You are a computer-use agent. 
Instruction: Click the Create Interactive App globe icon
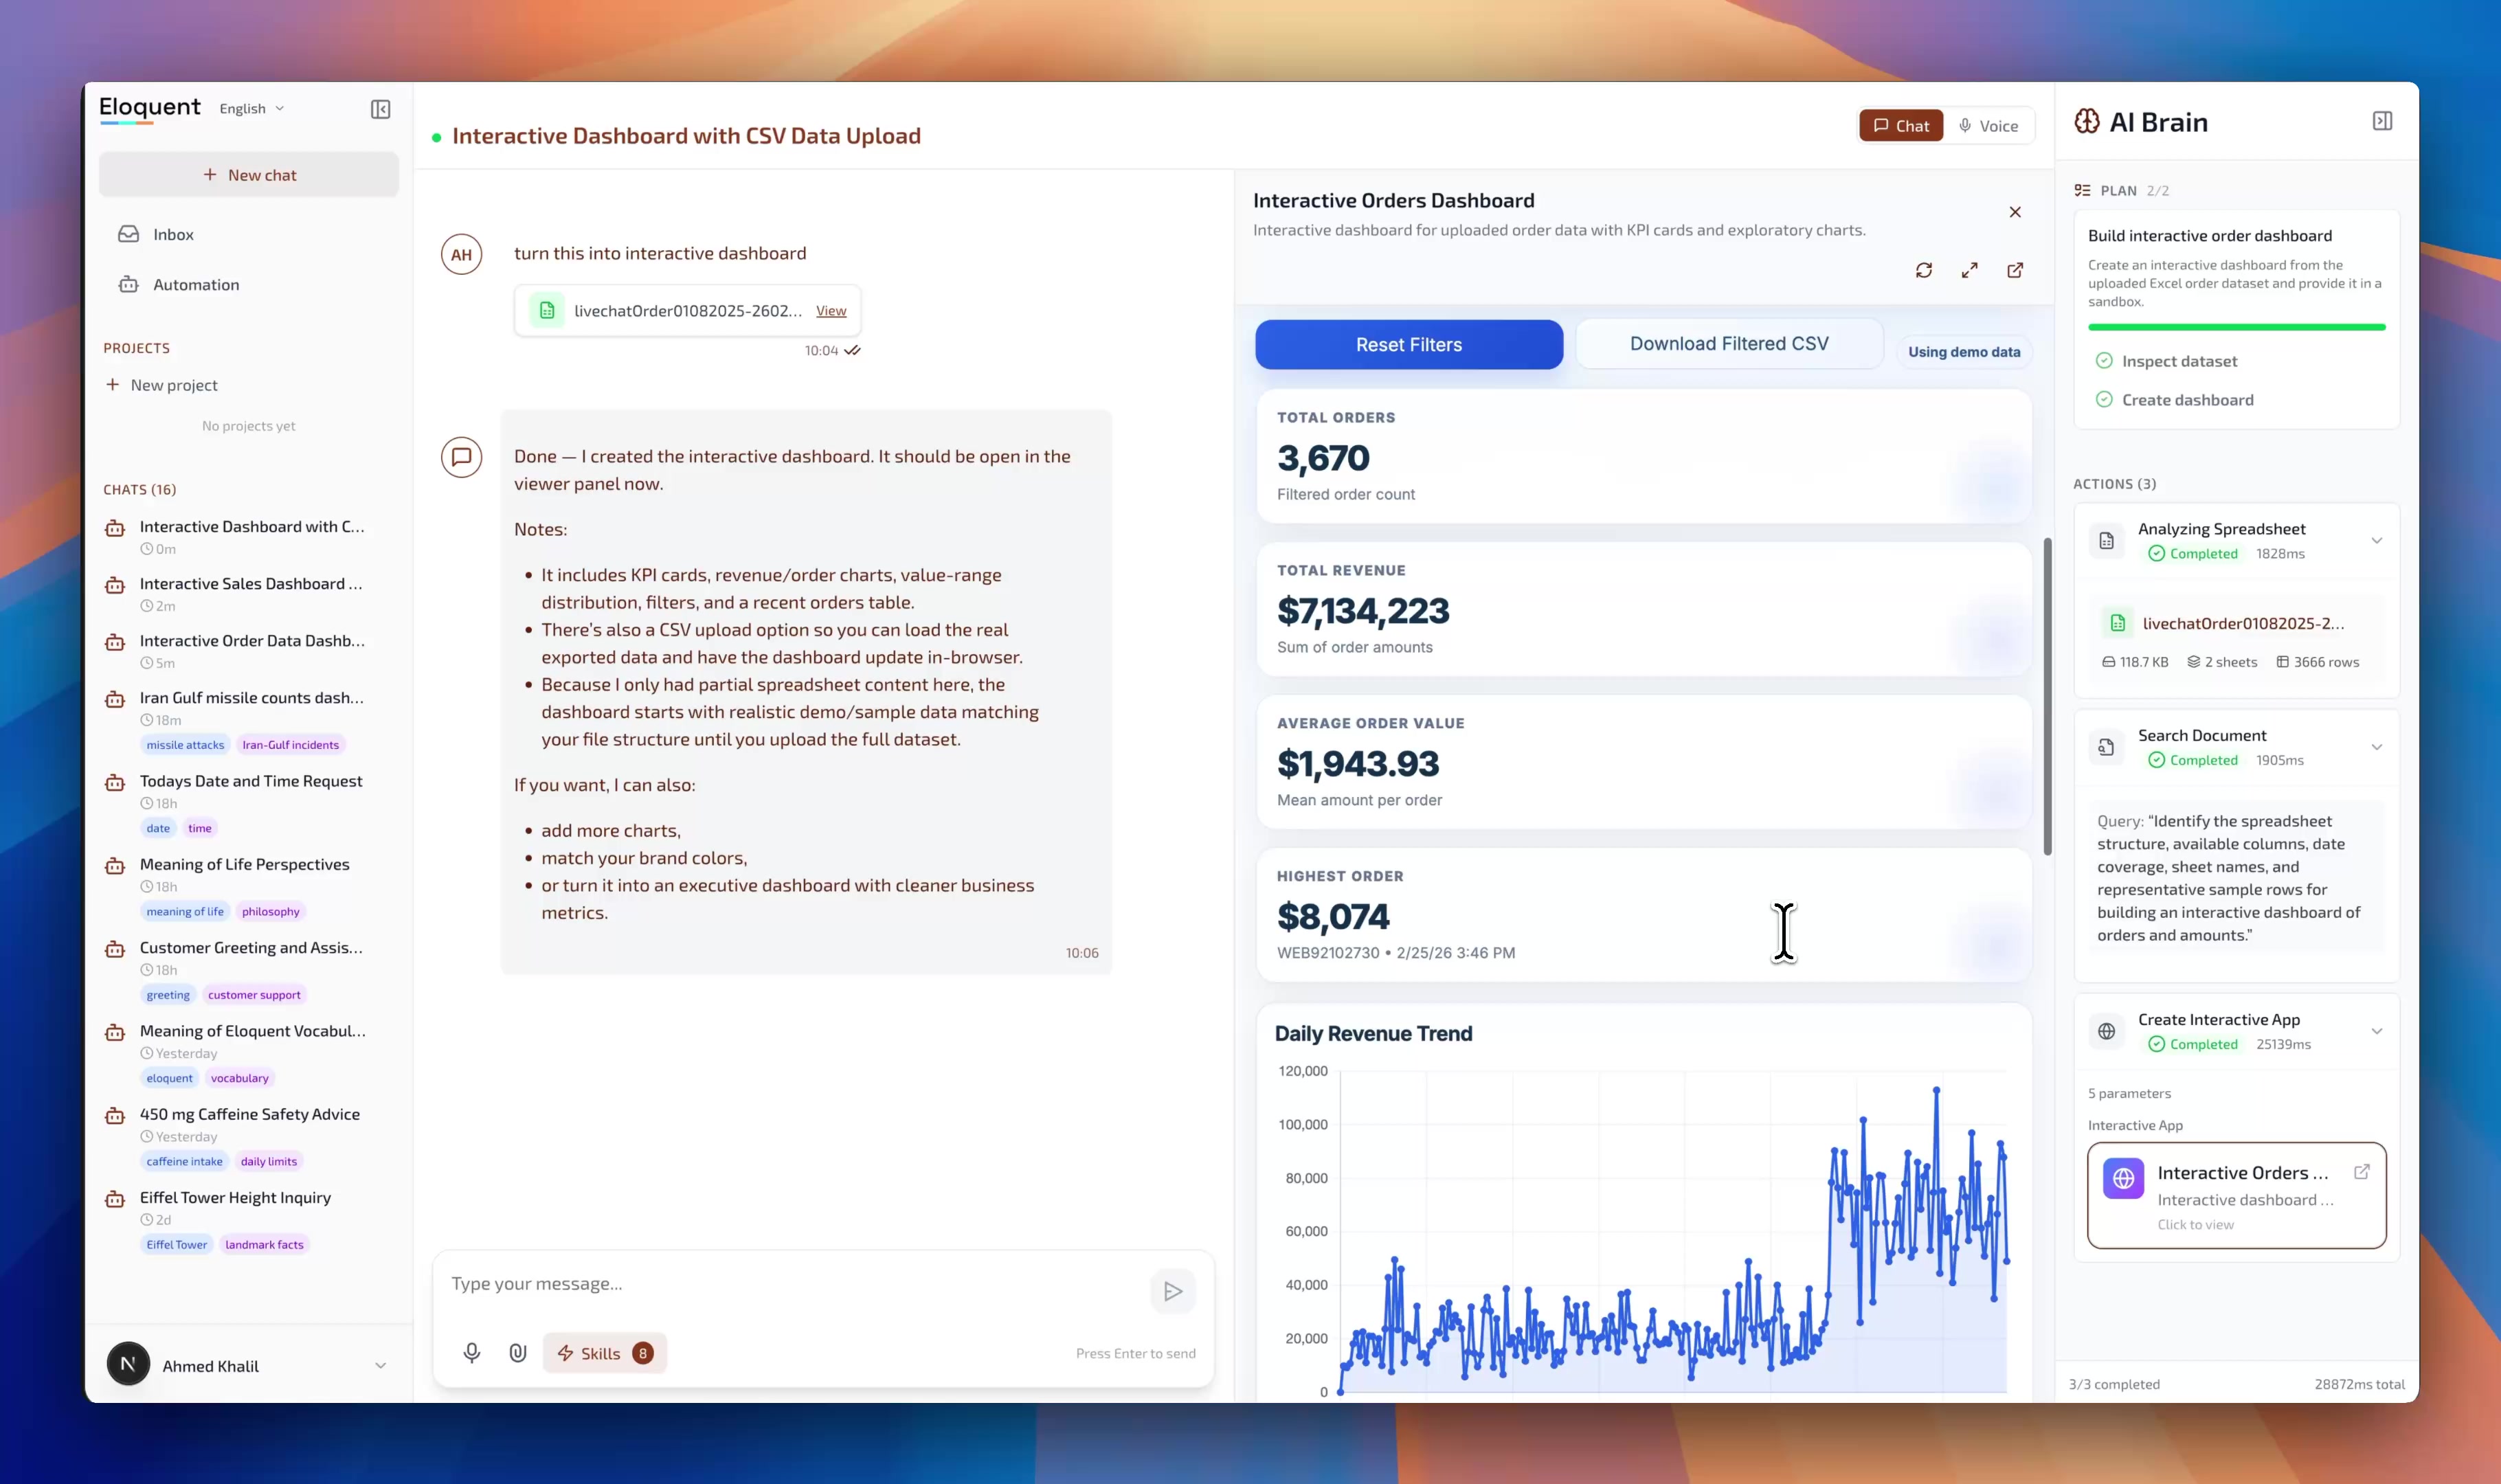(2106, 1031)
